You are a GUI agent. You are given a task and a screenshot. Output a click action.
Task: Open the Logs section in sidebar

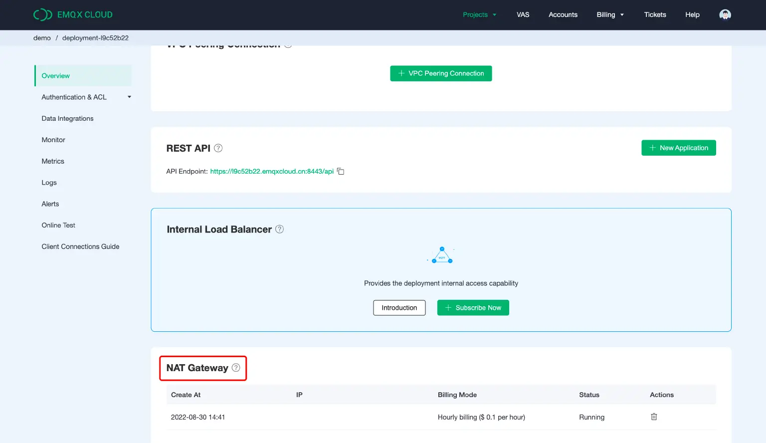click(49, 183)
